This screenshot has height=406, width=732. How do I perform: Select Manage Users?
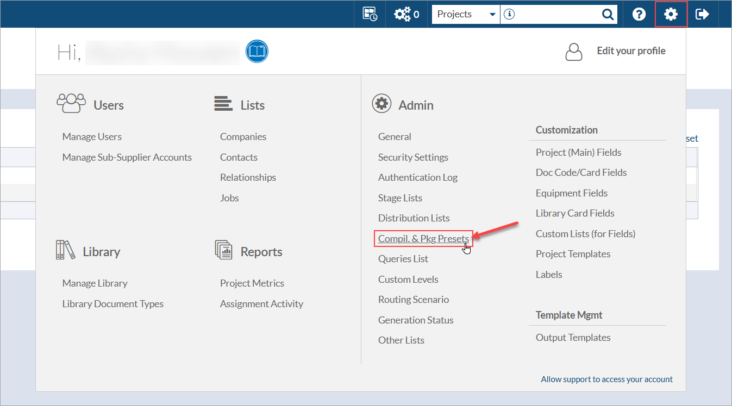(x=92, y=137)
